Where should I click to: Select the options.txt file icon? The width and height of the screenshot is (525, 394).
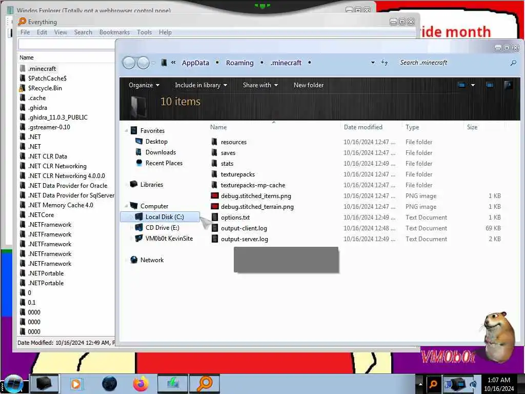[x=215, y=217]
